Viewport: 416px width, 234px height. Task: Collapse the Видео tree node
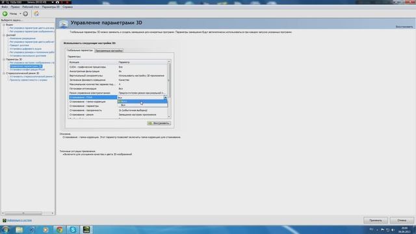pyautogui.click(x=4, y=25)
